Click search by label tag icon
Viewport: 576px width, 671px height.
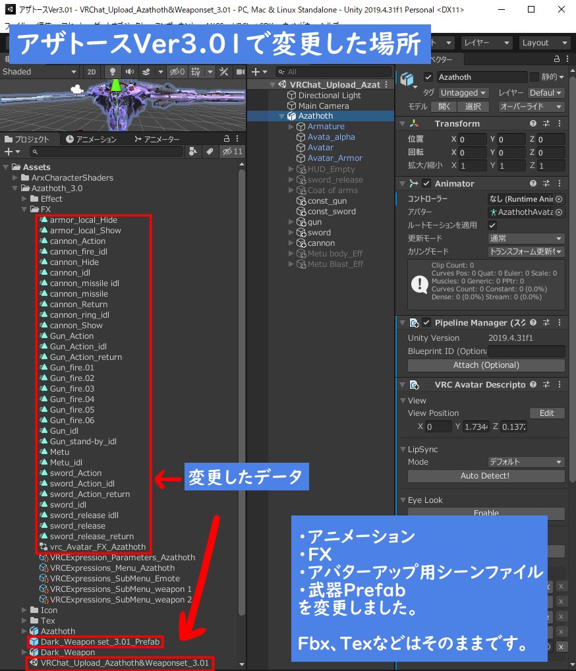click(x=210, y=152)
